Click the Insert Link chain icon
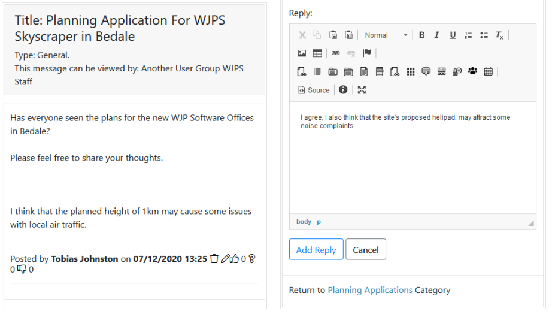Image resolution: width=552 pixels, height=314 pixels. click(336, 53)
